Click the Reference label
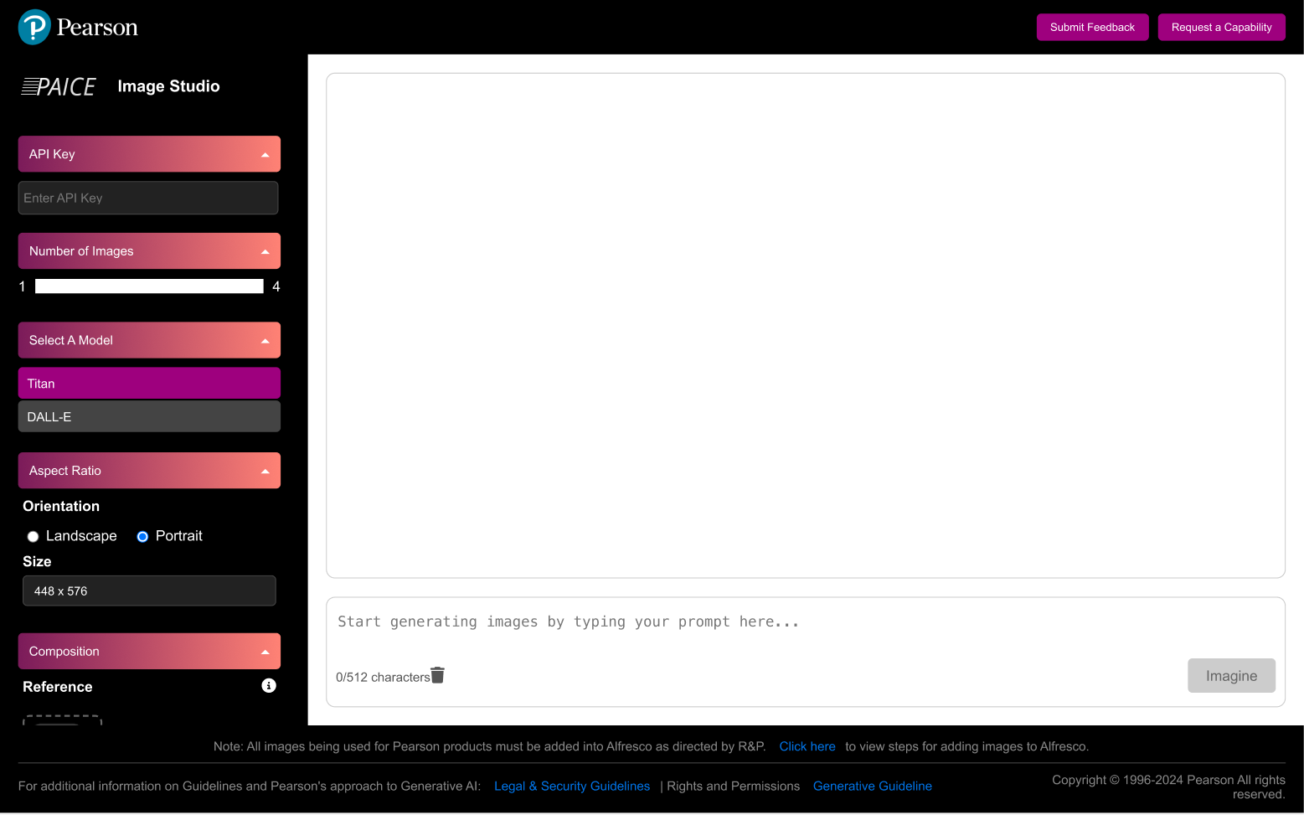Viewport: 1304px width, 815px height. click(x=58, y=687)
